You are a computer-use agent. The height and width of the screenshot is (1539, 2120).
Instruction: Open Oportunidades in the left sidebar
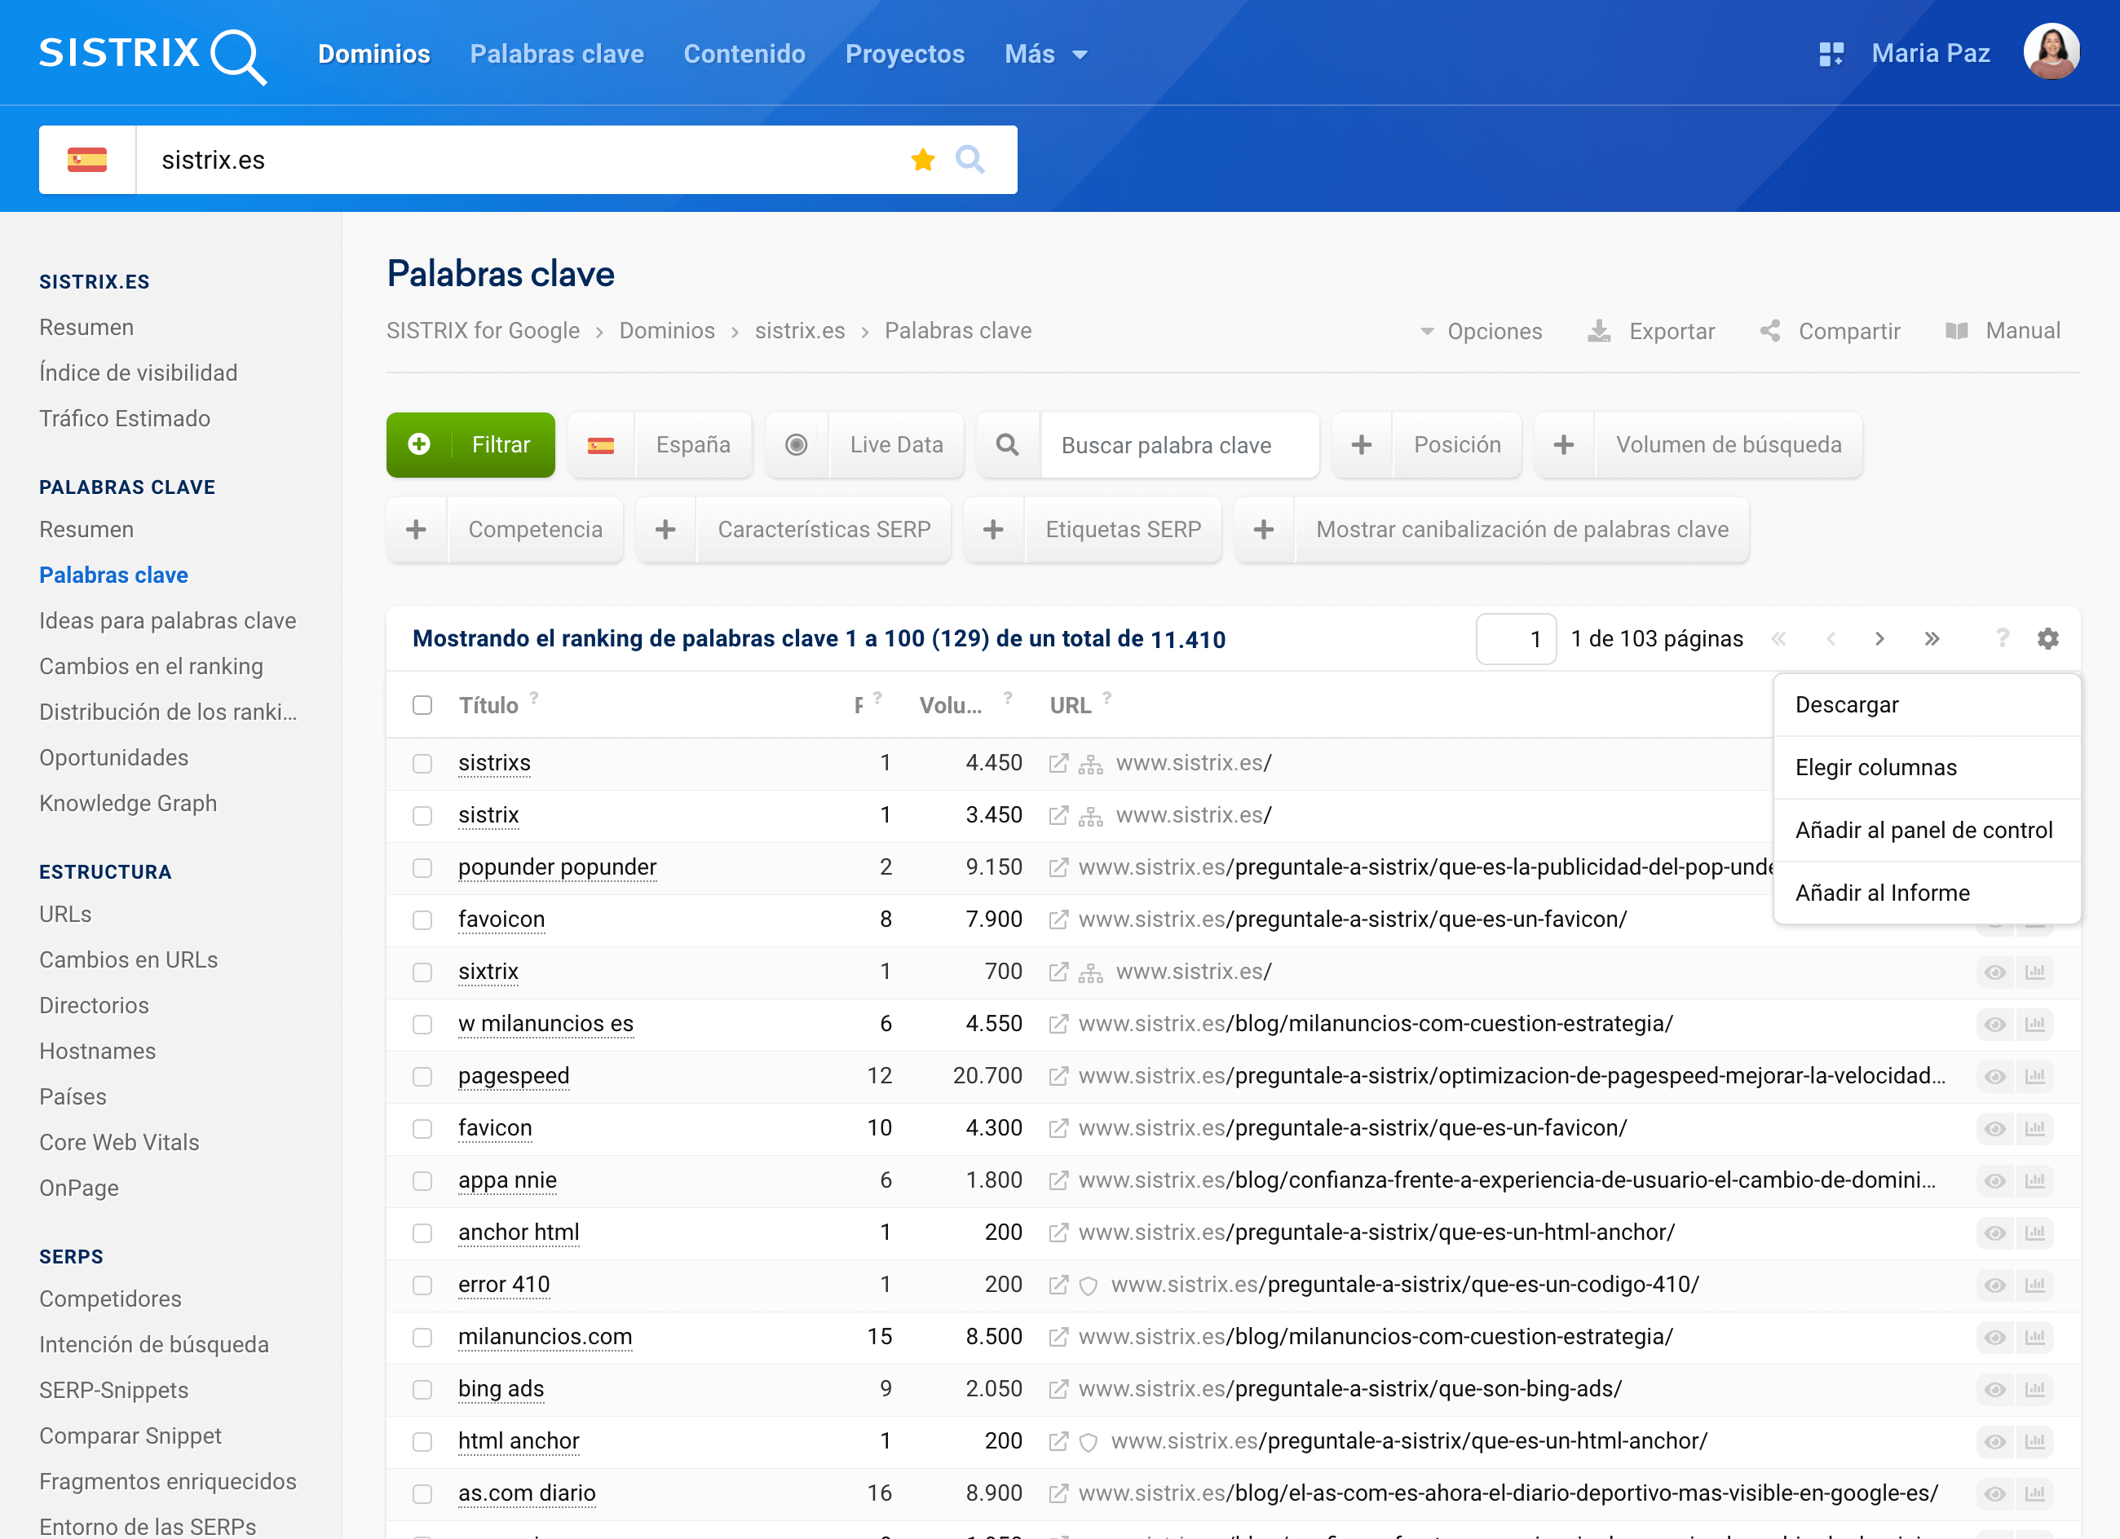pos(114,758)
